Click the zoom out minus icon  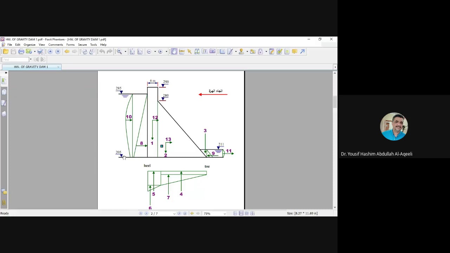tap(149, 52)
